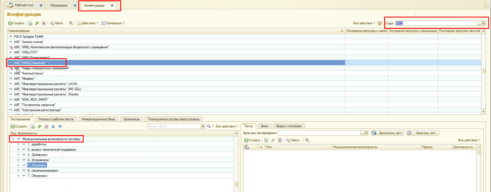Move item down with blue down arrow

tap(60, 126)
